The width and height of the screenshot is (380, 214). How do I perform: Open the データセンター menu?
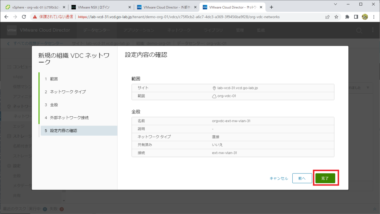tap(97, 30)
